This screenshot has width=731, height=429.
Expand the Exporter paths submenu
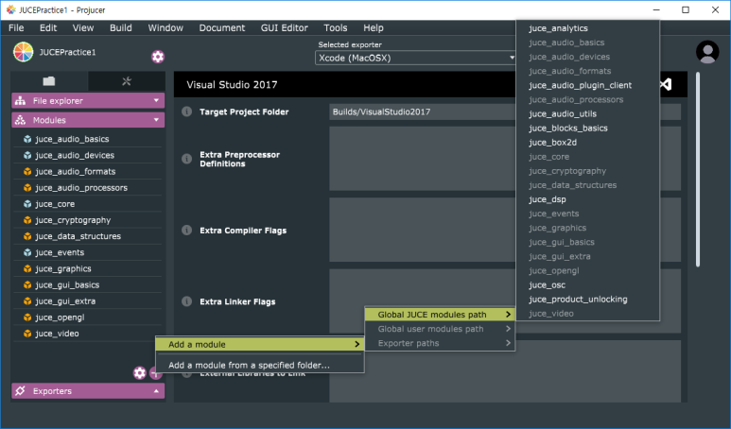pos(440,343)
